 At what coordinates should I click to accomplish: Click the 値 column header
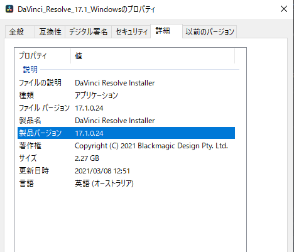click(153, 56)
